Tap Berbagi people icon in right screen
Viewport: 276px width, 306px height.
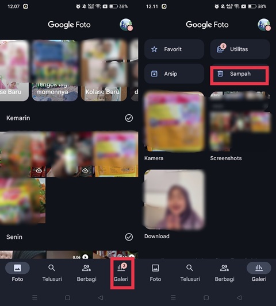(224, 268)
